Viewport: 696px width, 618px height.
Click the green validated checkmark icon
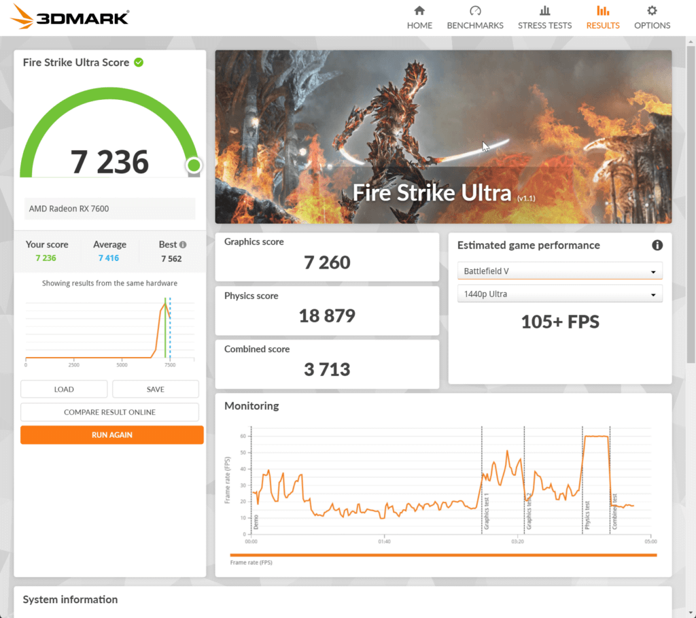pyautogui.click(x=139, y=63)
